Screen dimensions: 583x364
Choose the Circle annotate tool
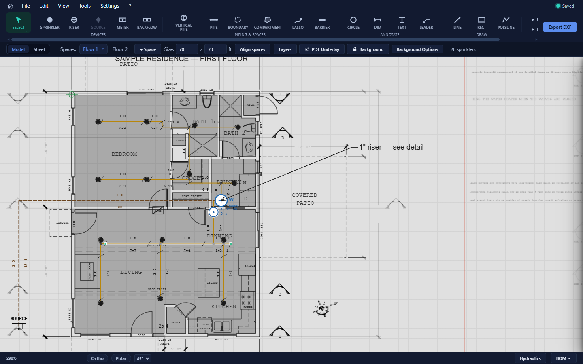click(353, 23)
